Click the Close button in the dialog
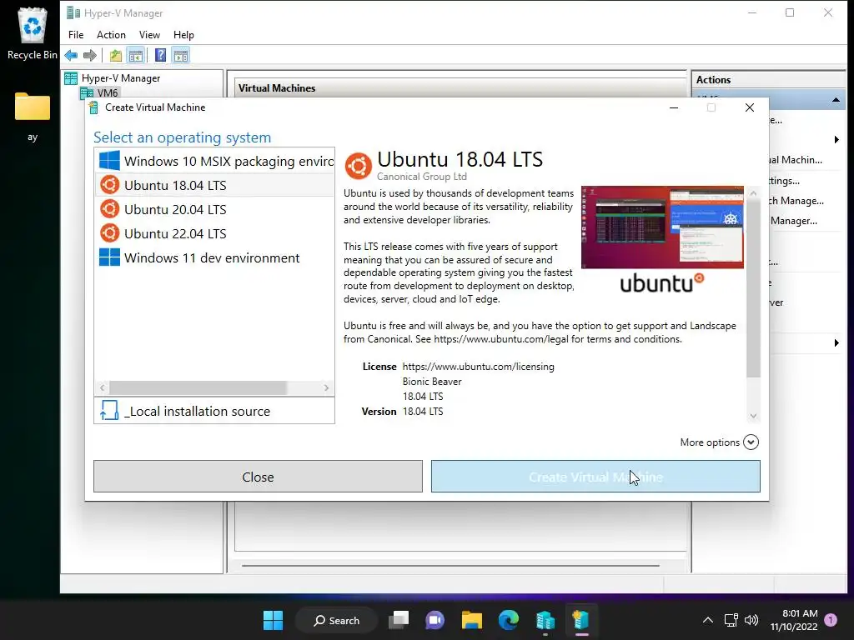 click(258, 477)
